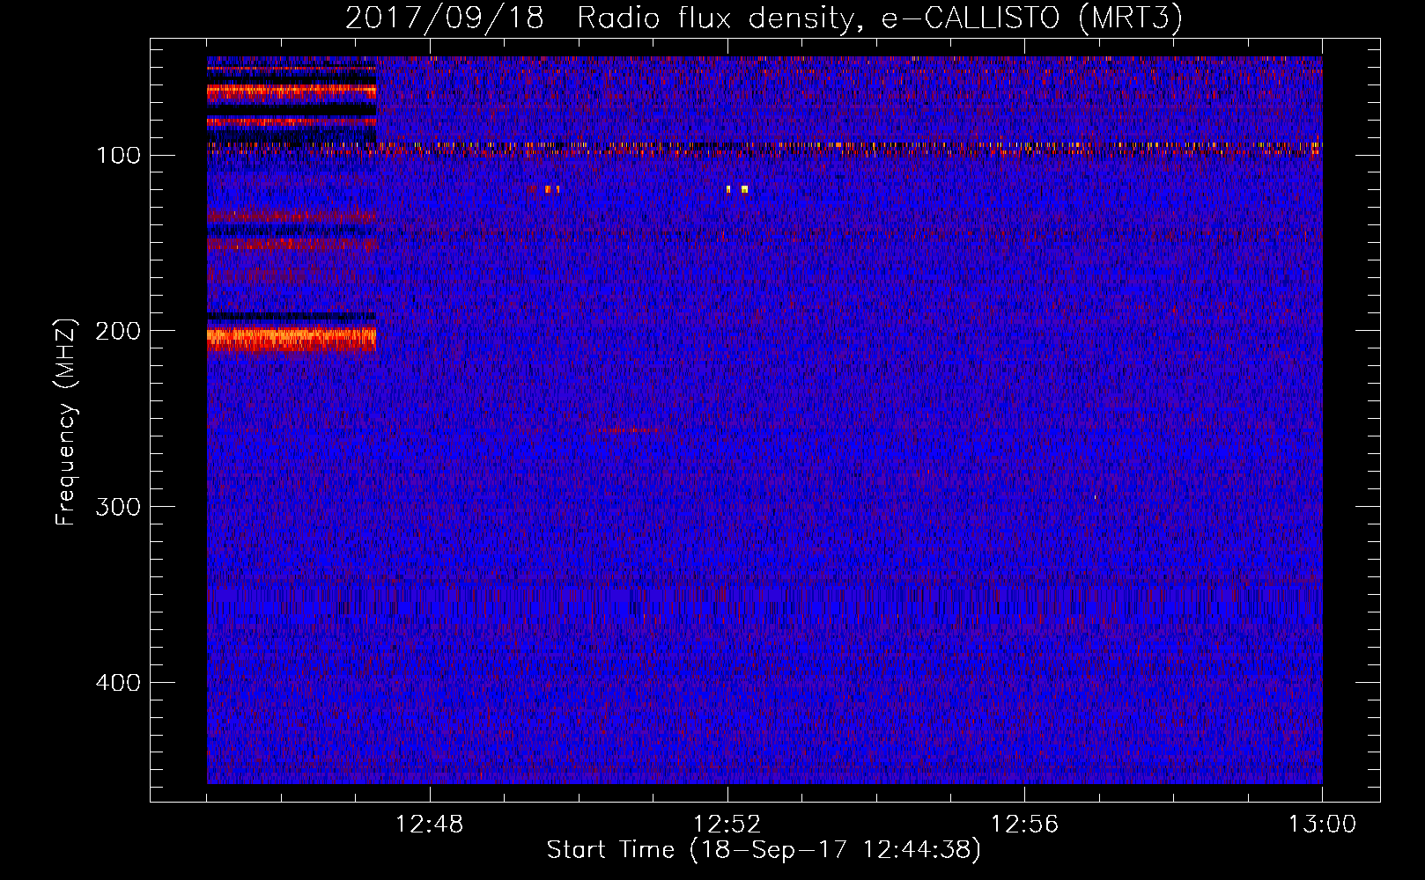This screenshot has width=1425, height=880.
Task: Click the 200 frequency tick label
Action: (118, 331)
